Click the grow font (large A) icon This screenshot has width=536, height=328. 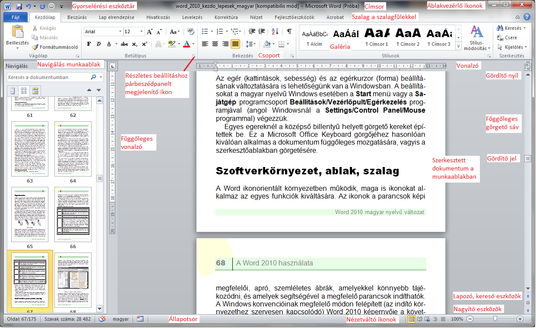point(149,32)
